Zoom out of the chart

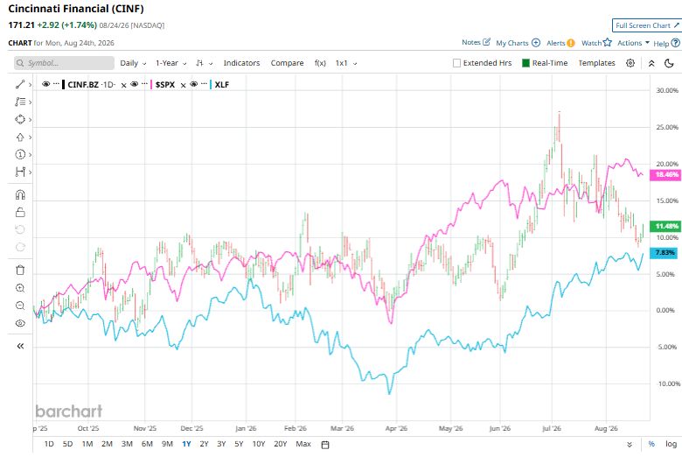20,306
